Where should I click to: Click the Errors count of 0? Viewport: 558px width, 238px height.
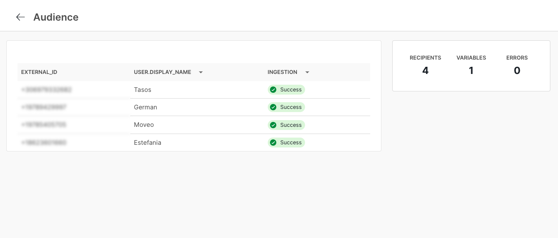pyautogui.click(x=517, y=71)
